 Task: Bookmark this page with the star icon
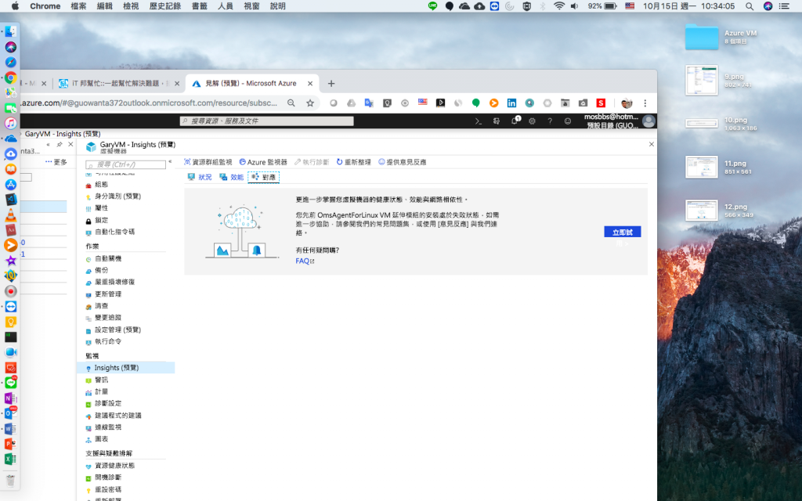(x=310, y=103)
